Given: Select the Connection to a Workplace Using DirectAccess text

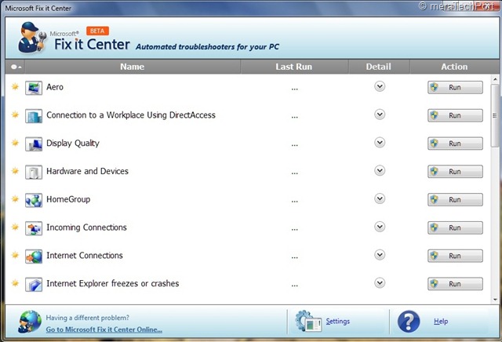Looking at the screenshot, I should (131, 115).
